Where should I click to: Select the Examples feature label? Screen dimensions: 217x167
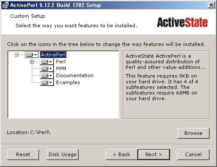point(68,82)
